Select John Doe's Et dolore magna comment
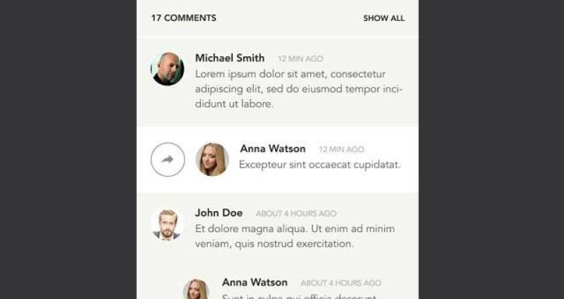The height and width of the screenshot is (299, 564). [x=295, y=236]
